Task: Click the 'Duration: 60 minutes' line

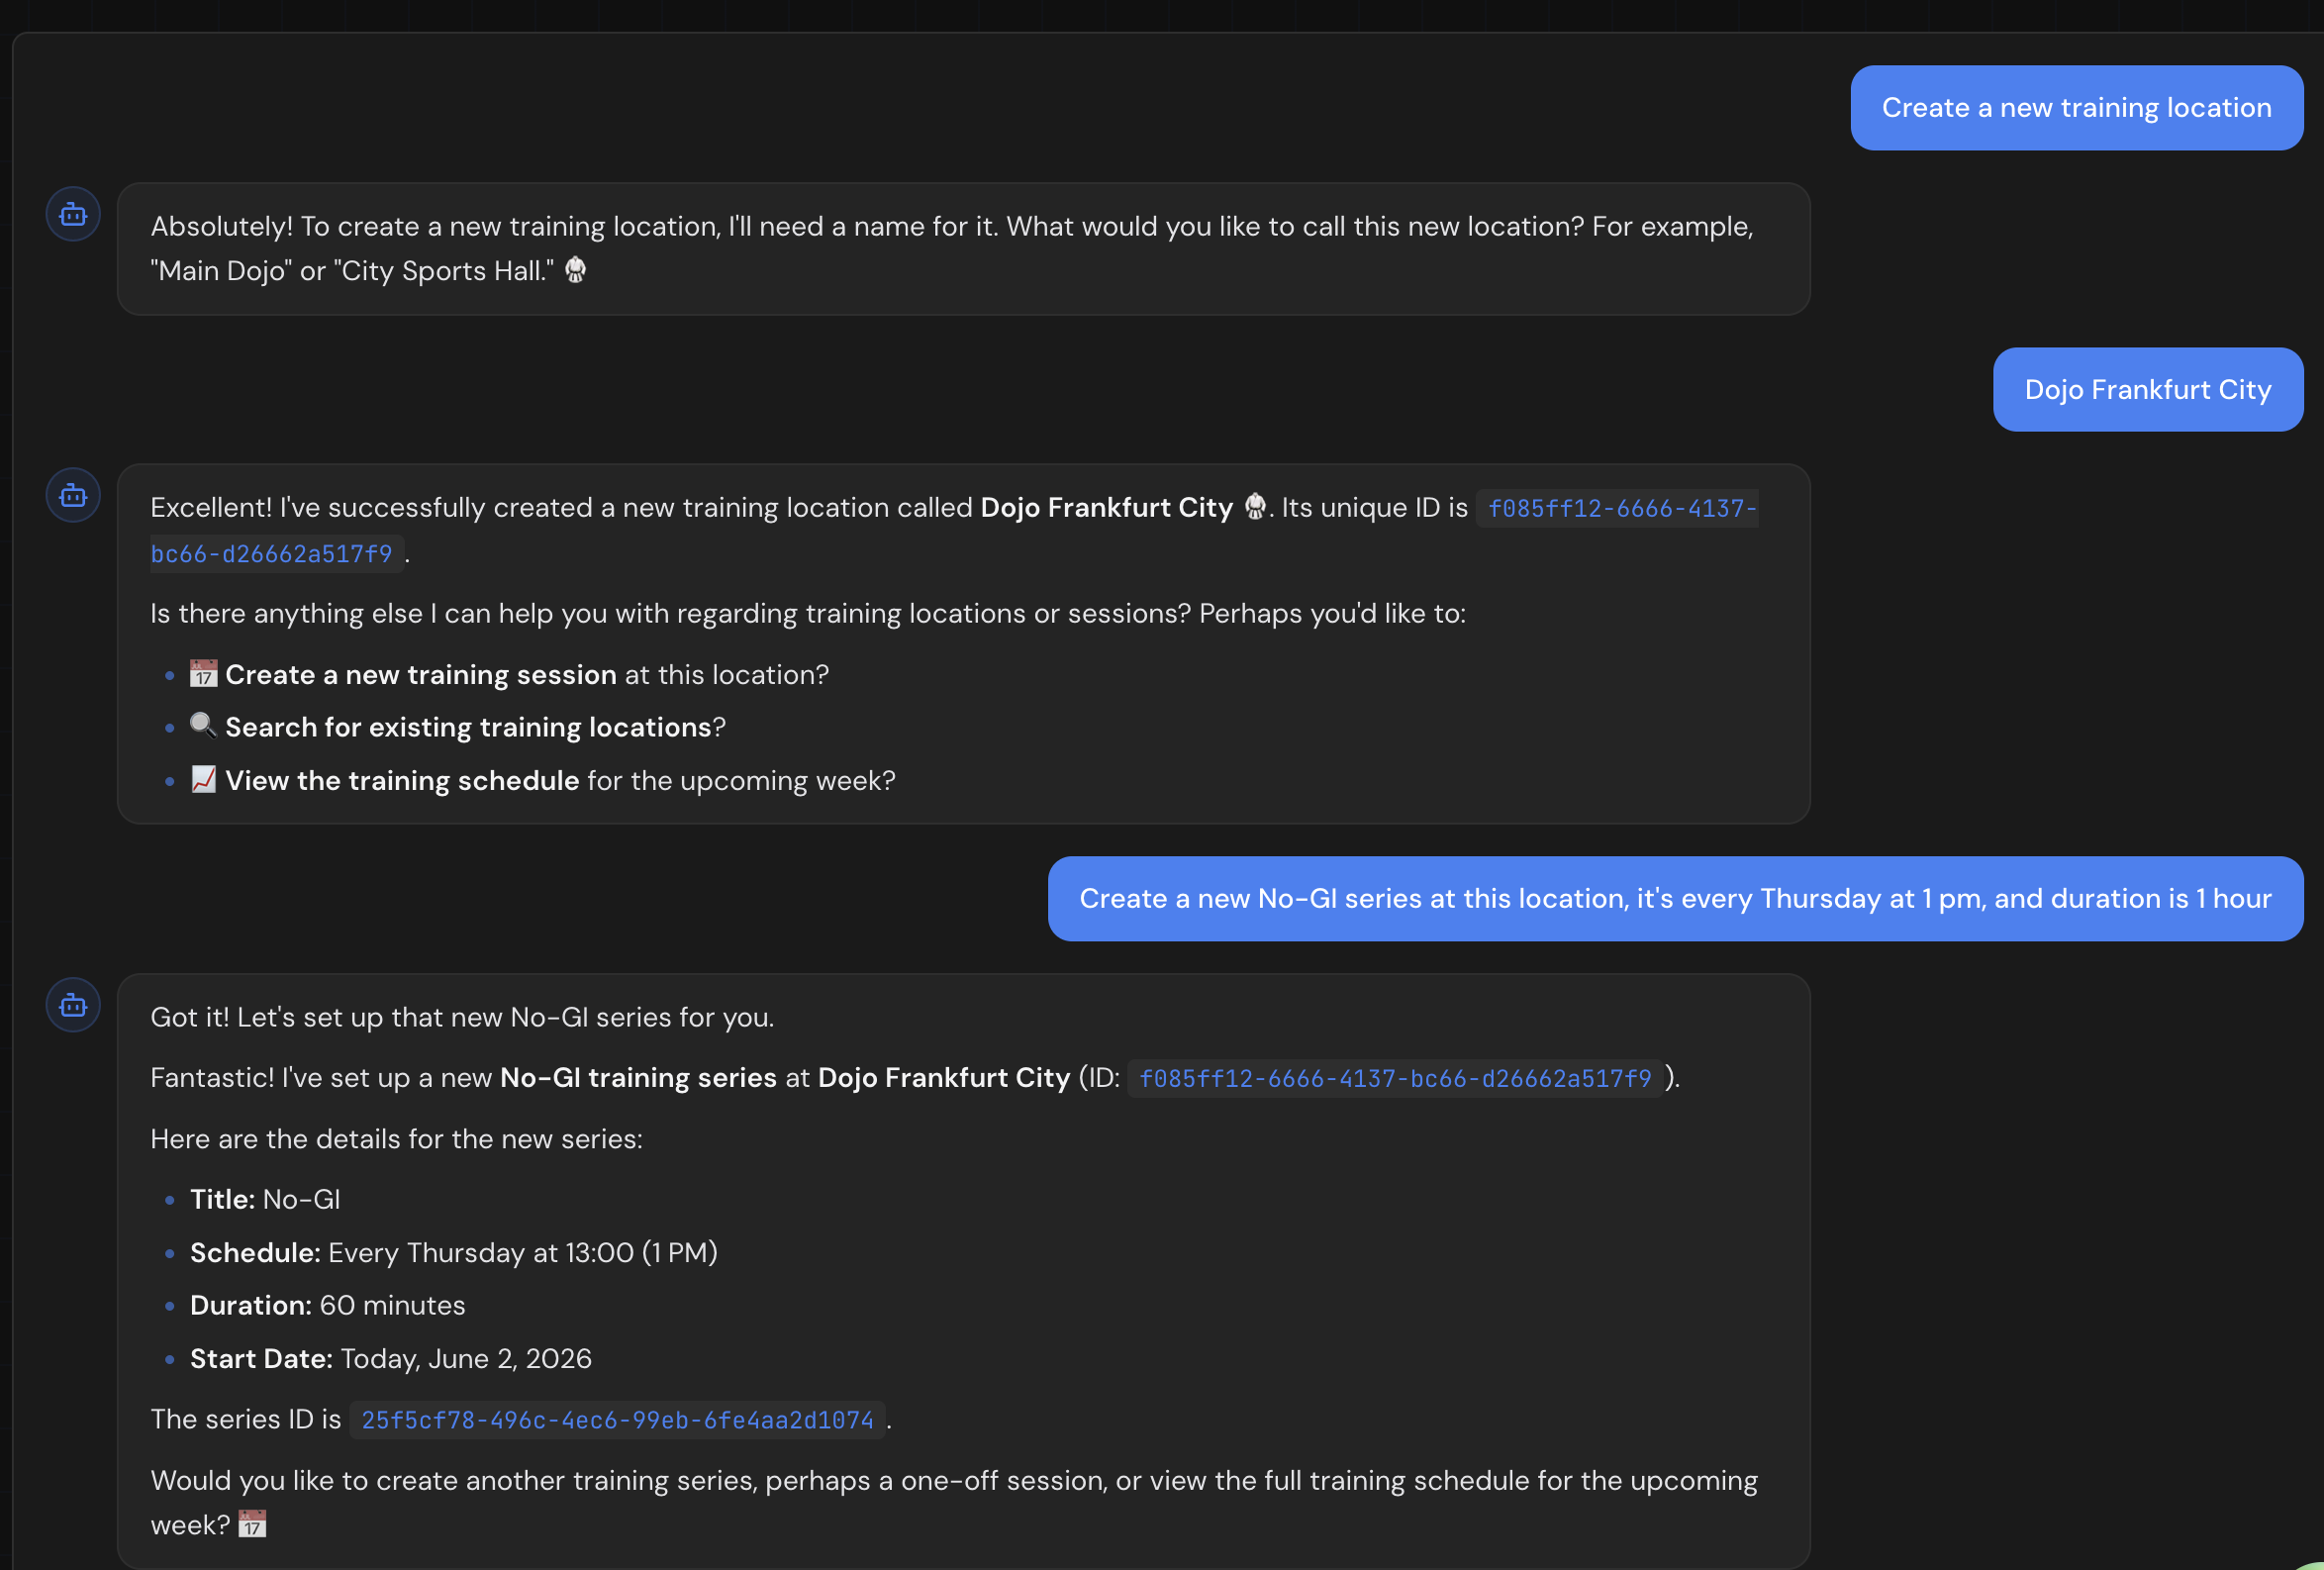Action: coord(327,1305)
